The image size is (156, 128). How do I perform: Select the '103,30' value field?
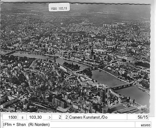35,117
